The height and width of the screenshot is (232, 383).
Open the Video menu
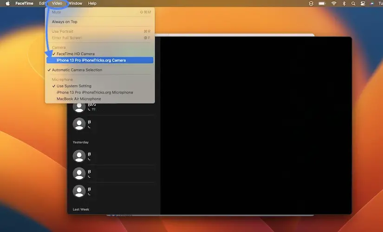[57, 3]
